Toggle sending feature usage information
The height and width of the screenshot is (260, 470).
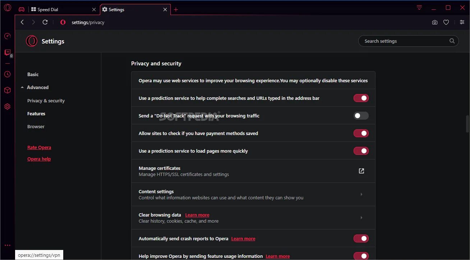pyautogui.click(x=361, y=256)
